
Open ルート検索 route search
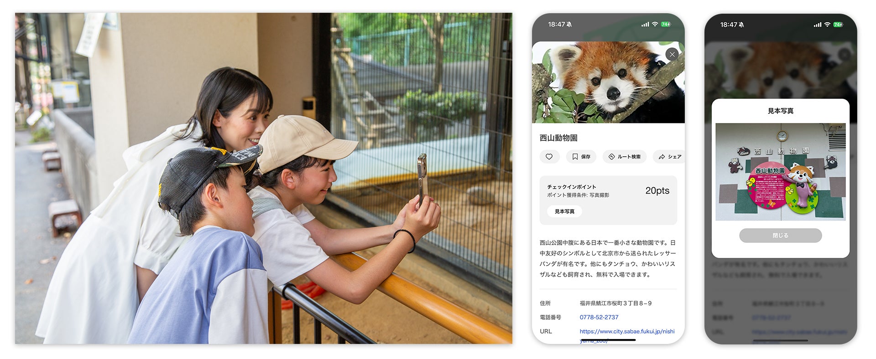624,157
